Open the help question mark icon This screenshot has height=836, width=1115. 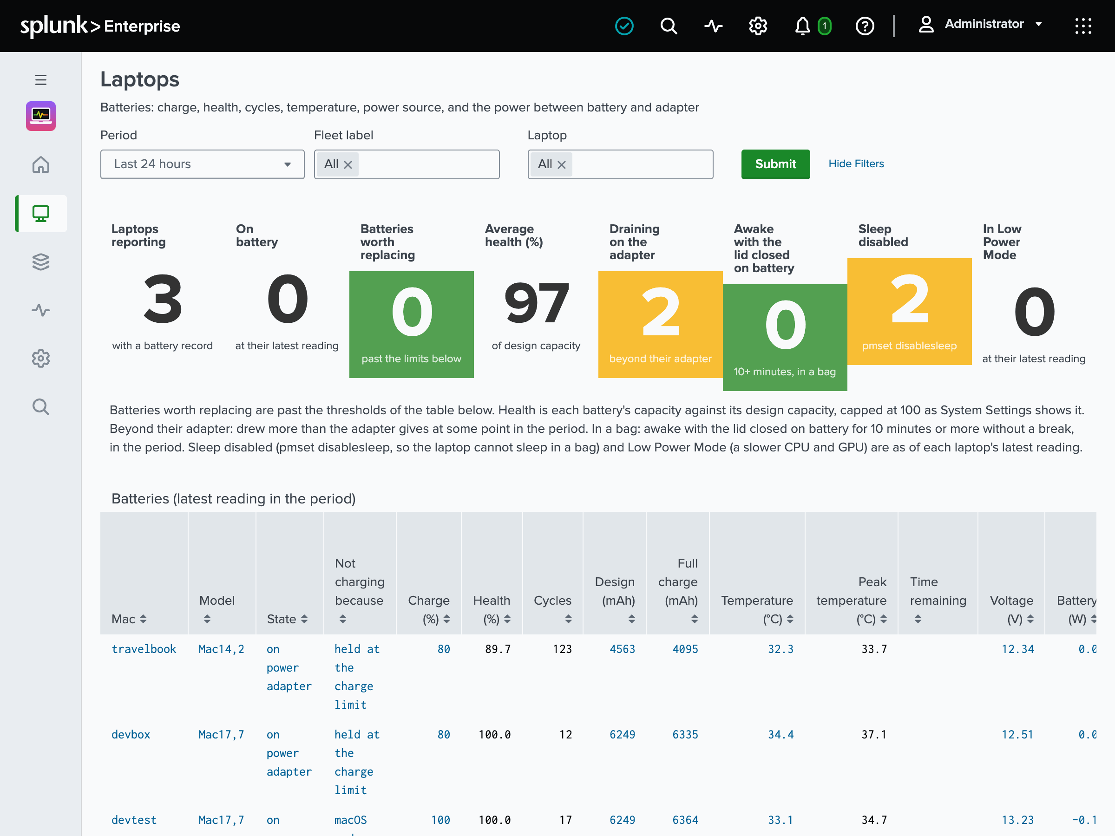click(x=865, y=26)
